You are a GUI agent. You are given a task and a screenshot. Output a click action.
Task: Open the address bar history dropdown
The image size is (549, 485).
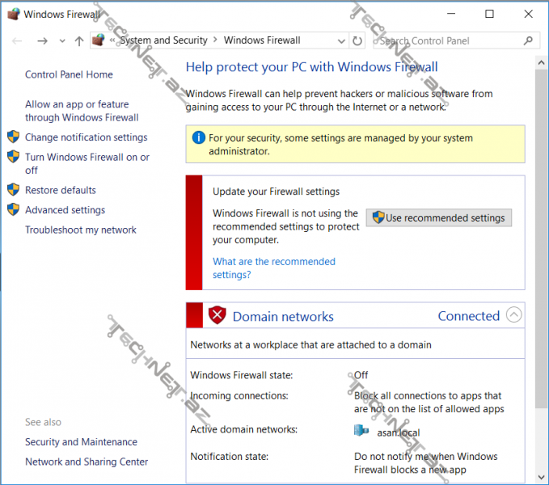pos(342,40)
